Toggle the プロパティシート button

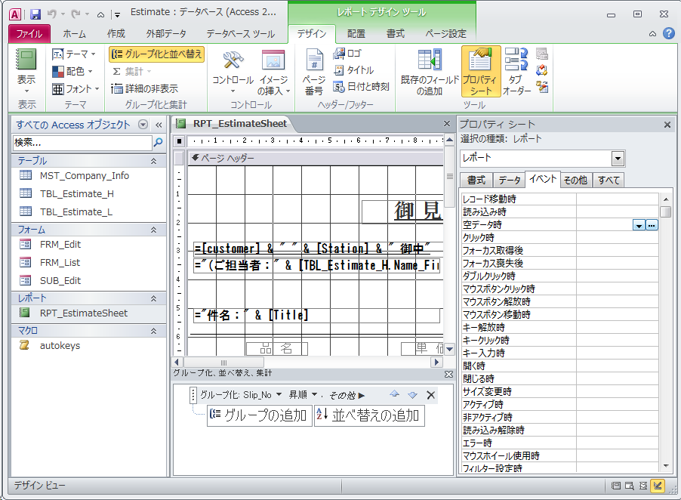click(480, 72)
